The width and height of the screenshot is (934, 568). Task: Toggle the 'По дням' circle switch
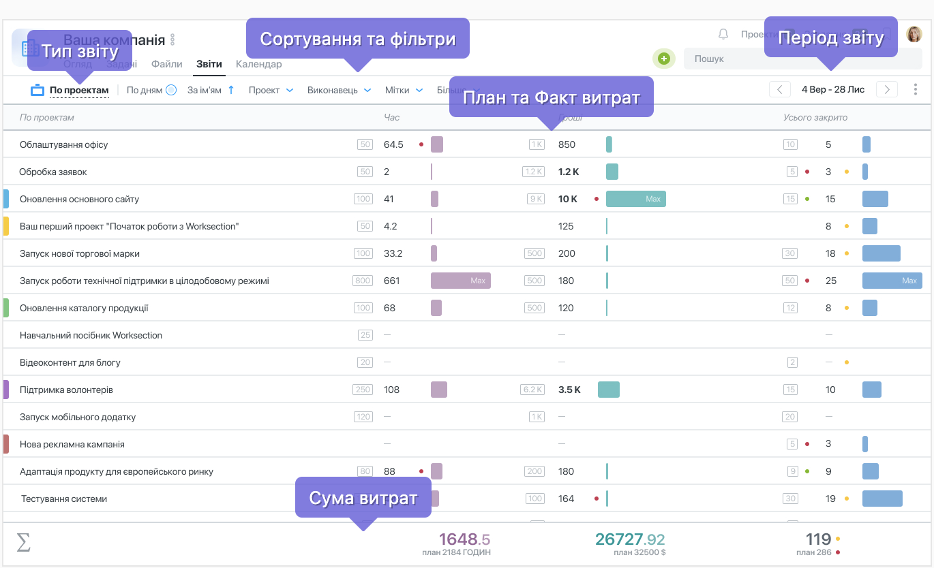pos(172,90)
